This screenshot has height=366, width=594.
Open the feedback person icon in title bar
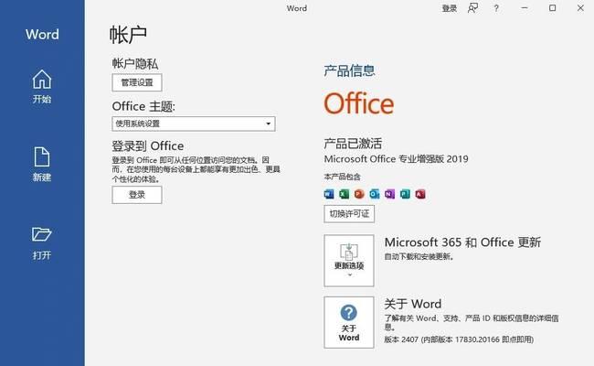pyautogui.click(x=472, y=8)
